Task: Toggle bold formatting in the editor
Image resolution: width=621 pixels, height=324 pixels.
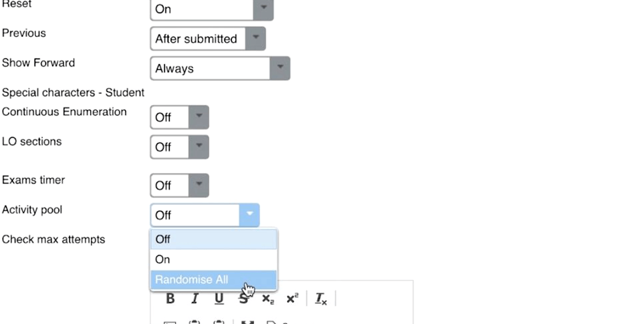Action: click(x=170, y=299)
